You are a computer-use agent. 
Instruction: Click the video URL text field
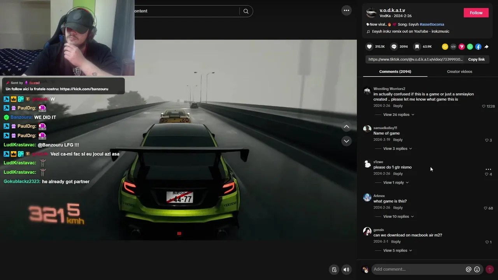point(415,59)
